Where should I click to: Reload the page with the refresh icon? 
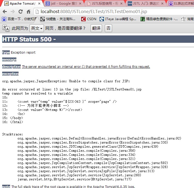20,12
